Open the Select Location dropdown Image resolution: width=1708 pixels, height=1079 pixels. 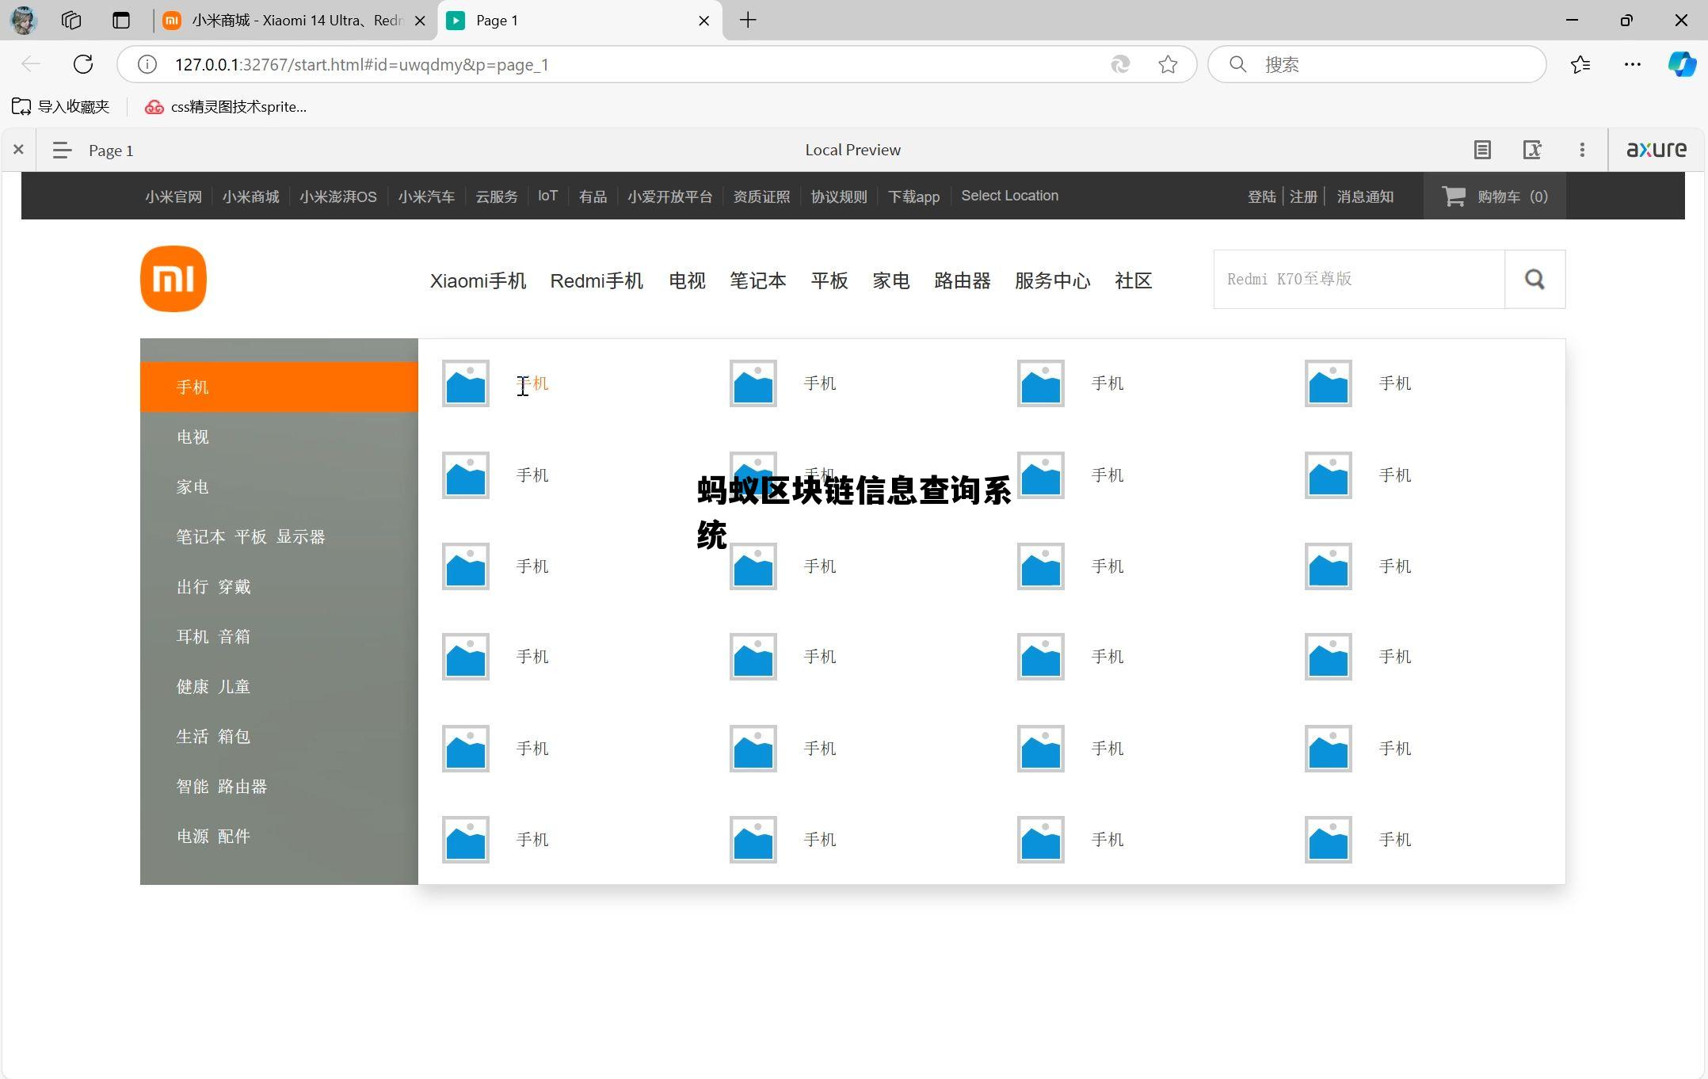pos(1009,196)
